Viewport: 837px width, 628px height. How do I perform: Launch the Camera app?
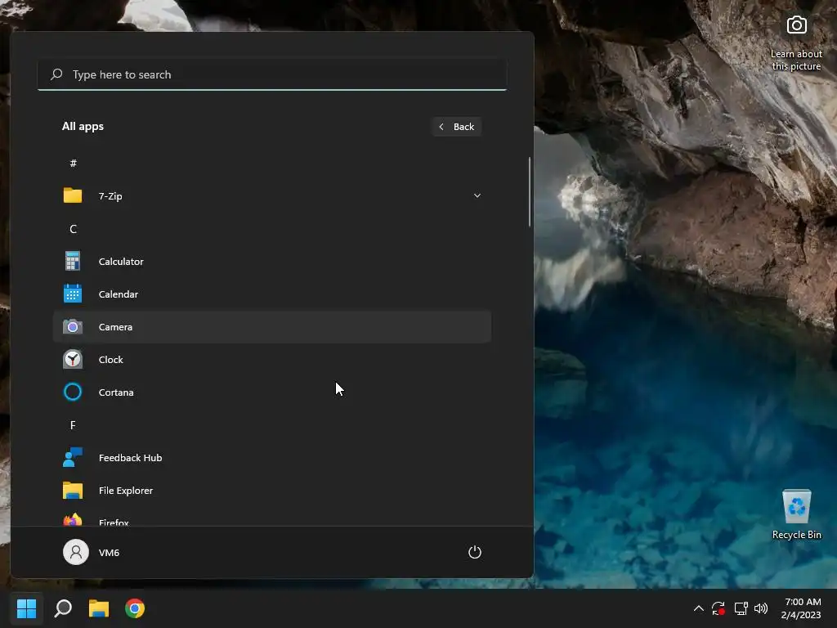click(271, 326)
